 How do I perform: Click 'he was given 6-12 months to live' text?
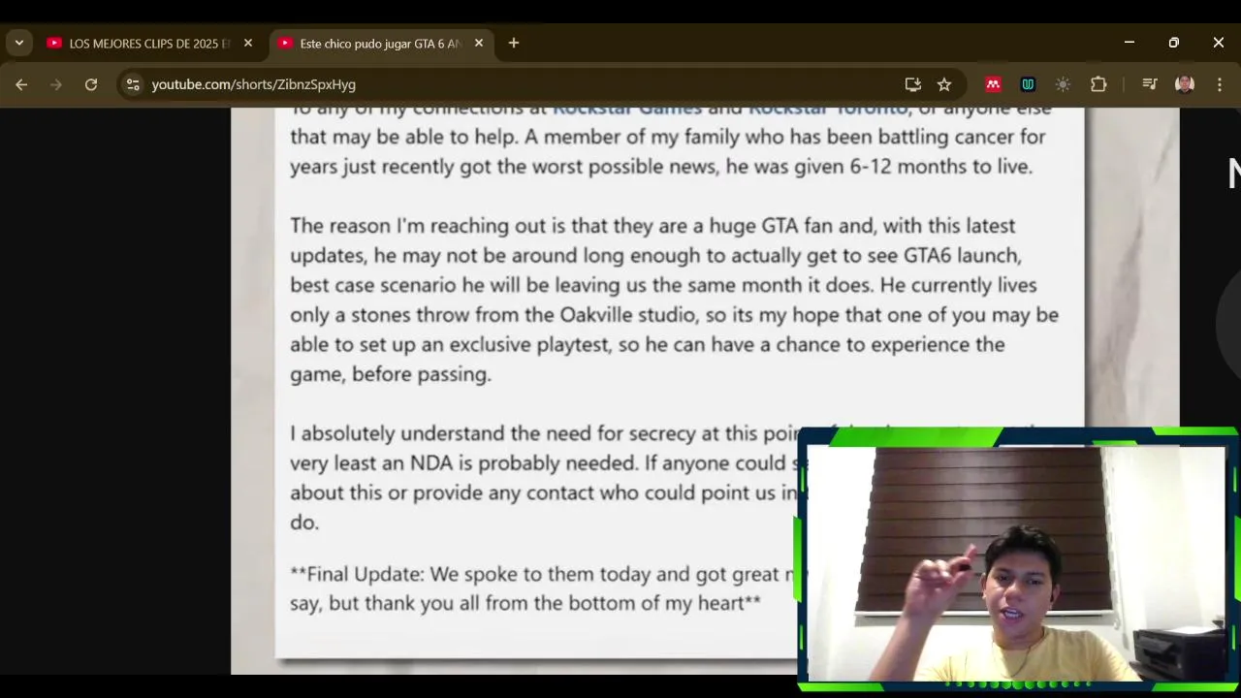878,167
